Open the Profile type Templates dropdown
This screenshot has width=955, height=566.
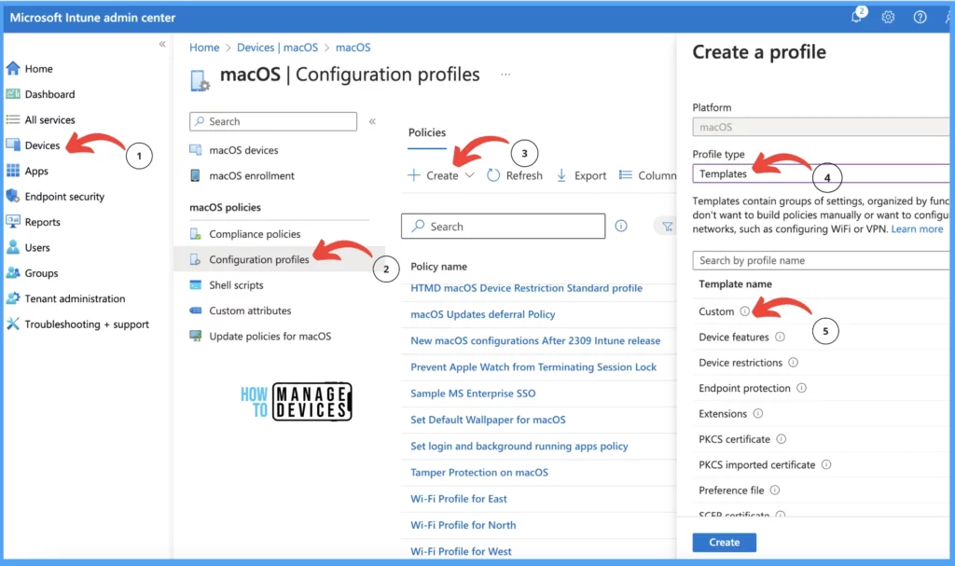click(x=823, y=173)
